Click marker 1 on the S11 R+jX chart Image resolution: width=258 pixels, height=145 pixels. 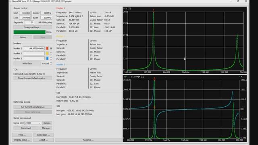tap(154, 79)
